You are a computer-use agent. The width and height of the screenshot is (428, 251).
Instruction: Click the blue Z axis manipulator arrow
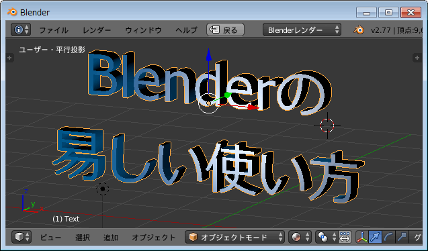[208, 54]
